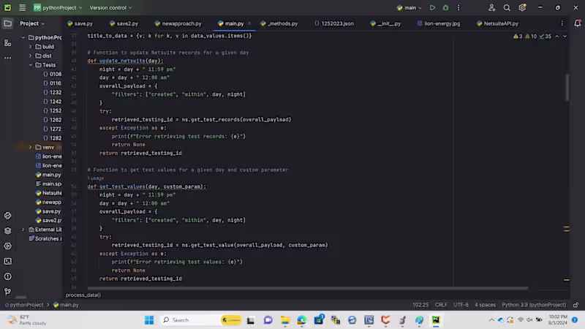Screen dimensions: 585x329
Task: Open the main hamburger menu
Action: pos(23,7)
